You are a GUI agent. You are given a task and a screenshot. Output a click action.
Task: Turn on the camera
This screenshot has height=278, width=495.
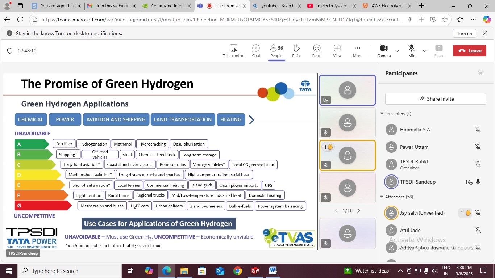pyautogui.click(x=384, y=51)
